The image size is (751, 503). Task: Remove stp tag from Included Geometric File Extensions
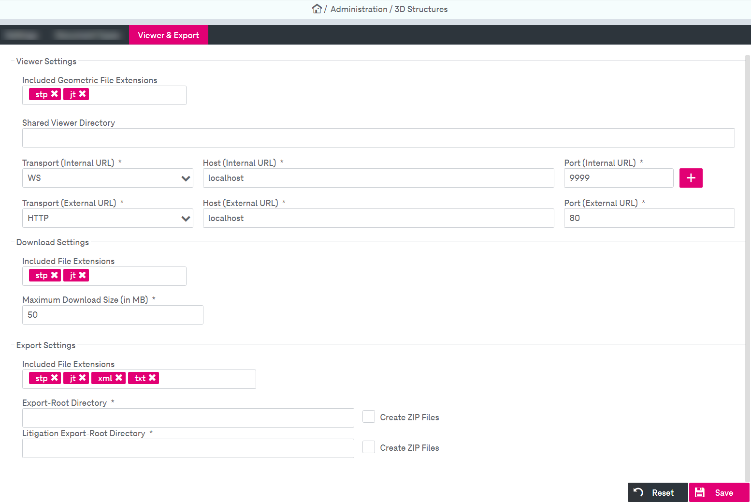pos(55,94)
